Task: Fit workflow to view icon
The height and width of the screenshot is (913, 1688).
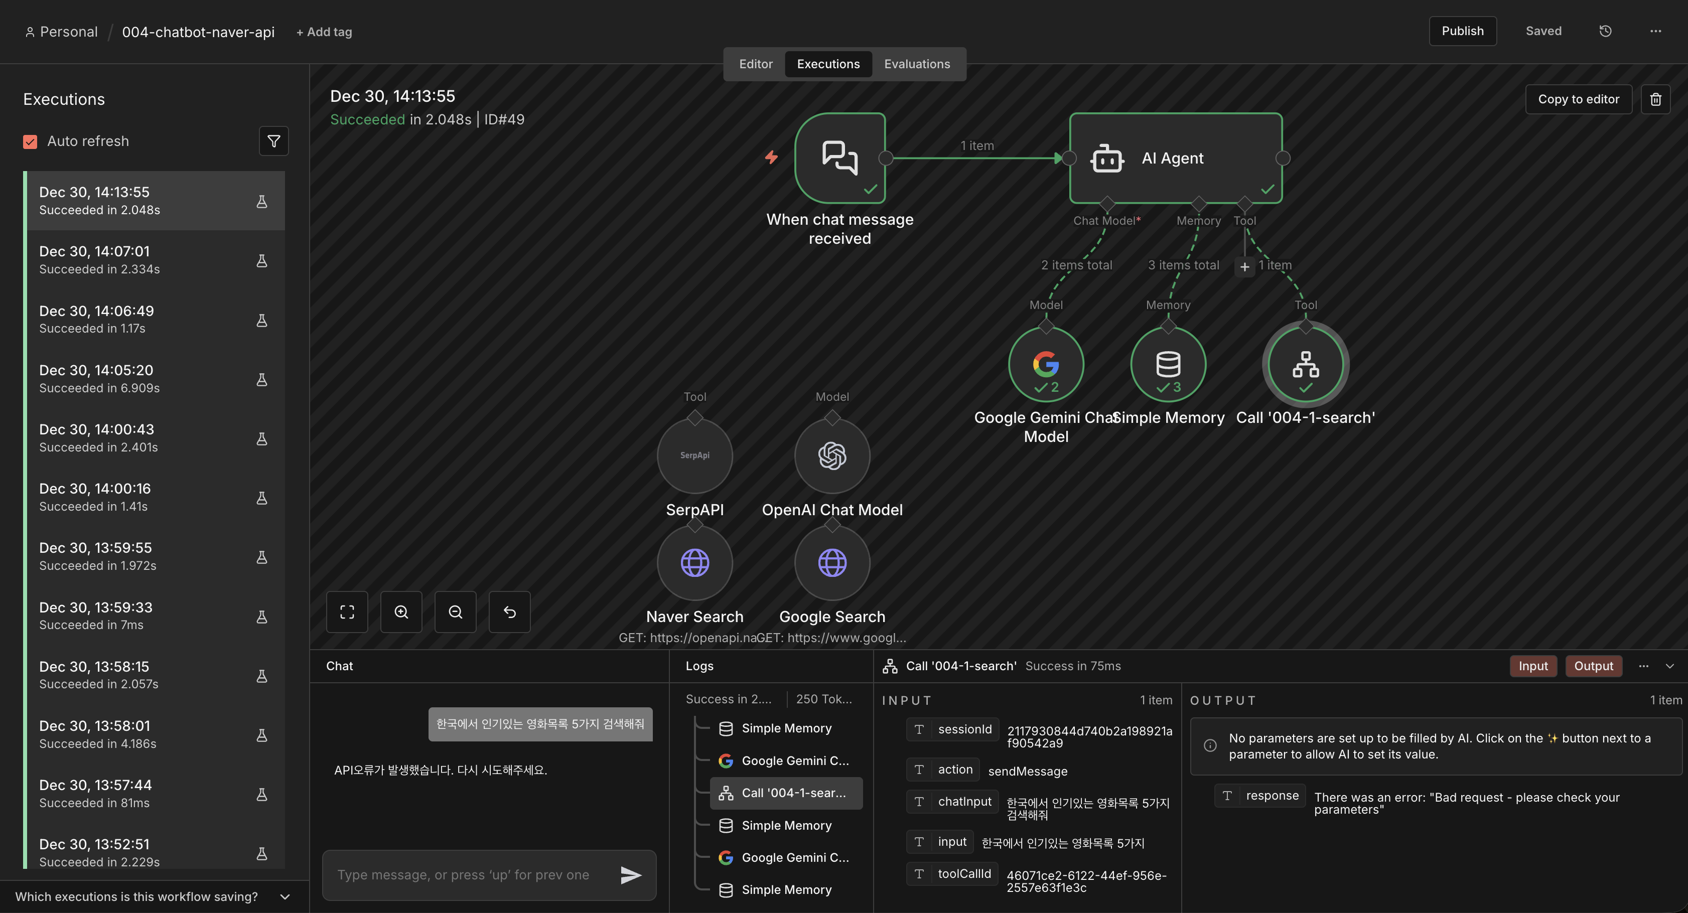Action: pyautogui.click(x=347, y=612)
